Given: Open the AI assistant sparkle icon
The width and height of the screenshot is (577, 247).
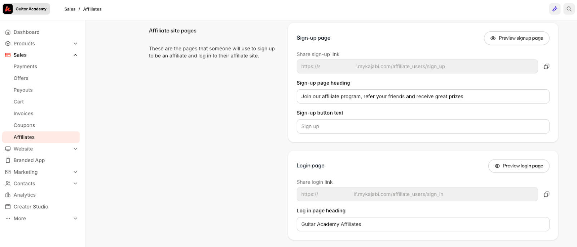Looking at the screenshot, I should (x=555, y=9).
